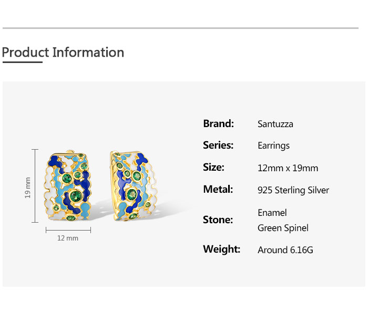Click the horizontal width dimension line
368x313 pixels.
68,229
